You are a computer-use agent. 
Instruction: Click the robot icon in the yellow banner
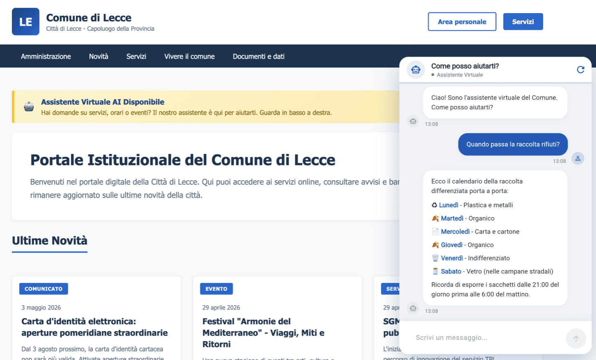pos(29,106)
